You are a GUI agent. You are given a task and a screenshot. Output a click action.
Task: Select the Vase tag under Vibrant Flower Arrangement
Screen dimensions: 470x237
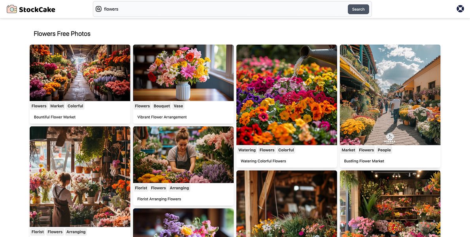point(178,105)
